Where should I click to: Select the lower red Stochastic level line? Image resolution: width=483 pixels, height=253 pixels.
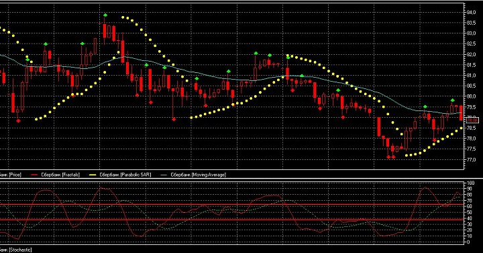pyautogui.click(x=232, y=220)
